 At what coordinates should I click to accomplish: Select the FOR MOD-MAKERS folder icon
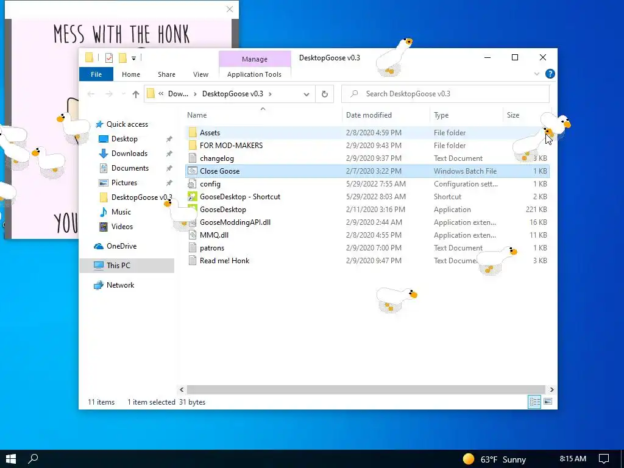pos(193,145)
